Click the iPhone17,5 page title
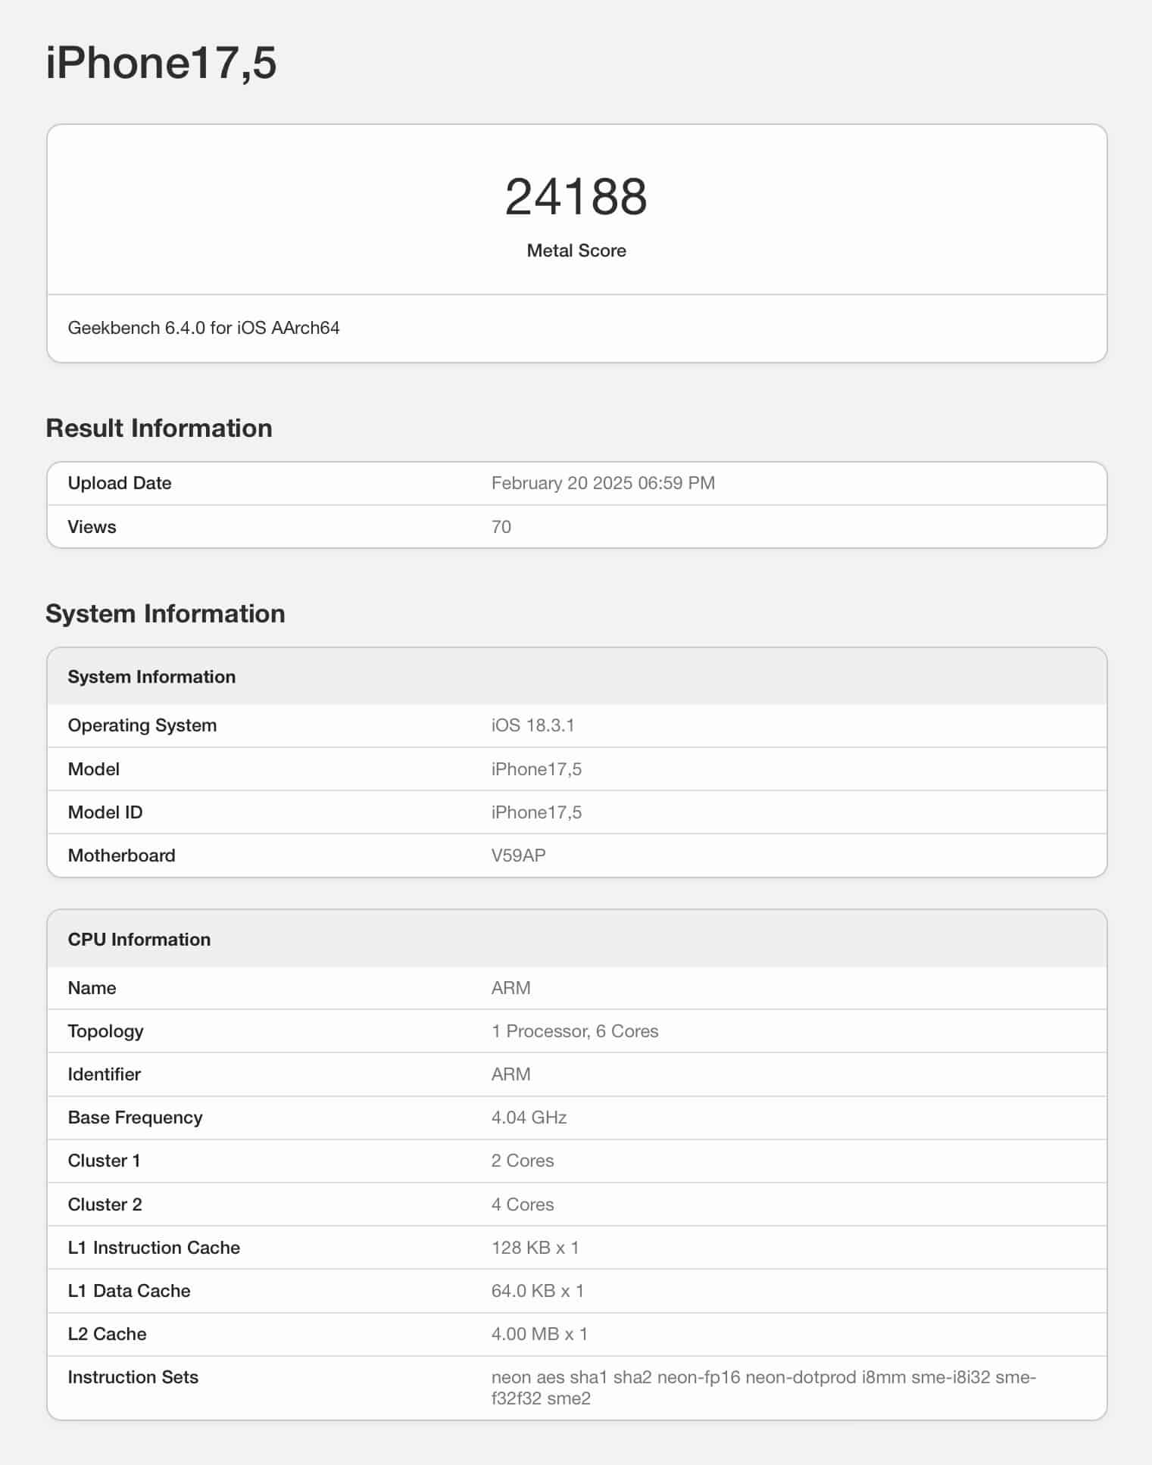Viewport: 1152px width, 1465px height. click(161, 64)
